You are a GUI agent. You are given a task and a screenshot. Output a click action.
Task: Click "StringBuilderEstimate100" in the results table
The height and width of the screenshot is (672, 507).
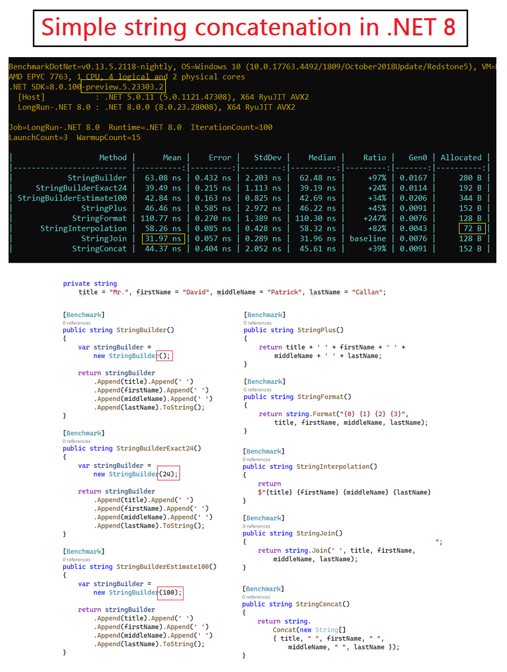click(72, 198)
